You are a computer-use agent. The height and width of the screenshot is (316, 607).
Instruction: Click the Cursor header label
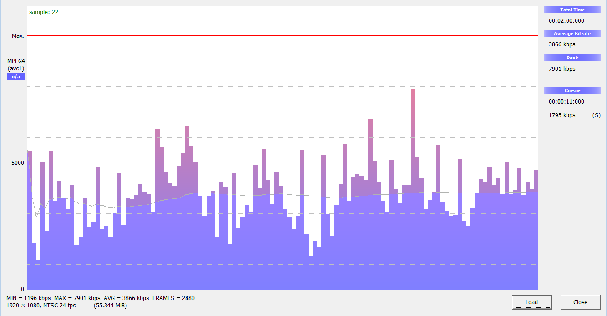pyautogui.click(x=572, y=90)
